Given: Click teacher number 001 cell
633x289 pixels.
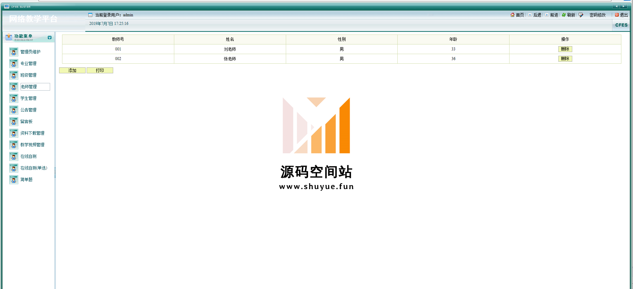Looking at the screenshot, I should click(118, 49).
